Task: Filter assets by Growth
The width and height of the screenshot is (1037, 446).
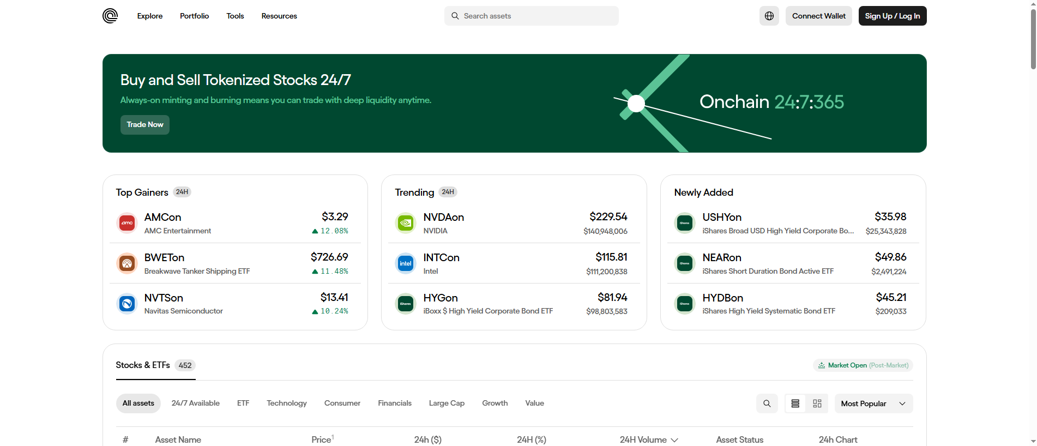Action: [495, 403]
